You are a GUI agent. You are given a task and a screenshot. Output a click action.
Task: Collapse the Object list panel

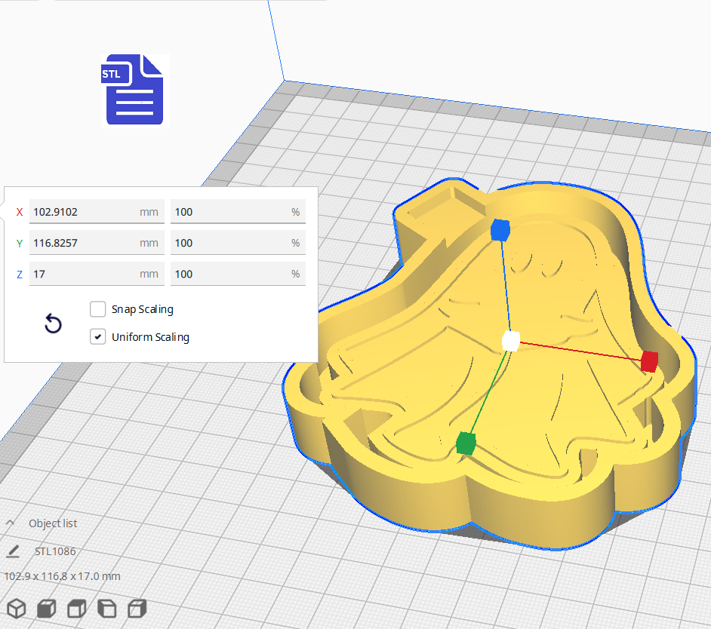click(x=11, y=523)
